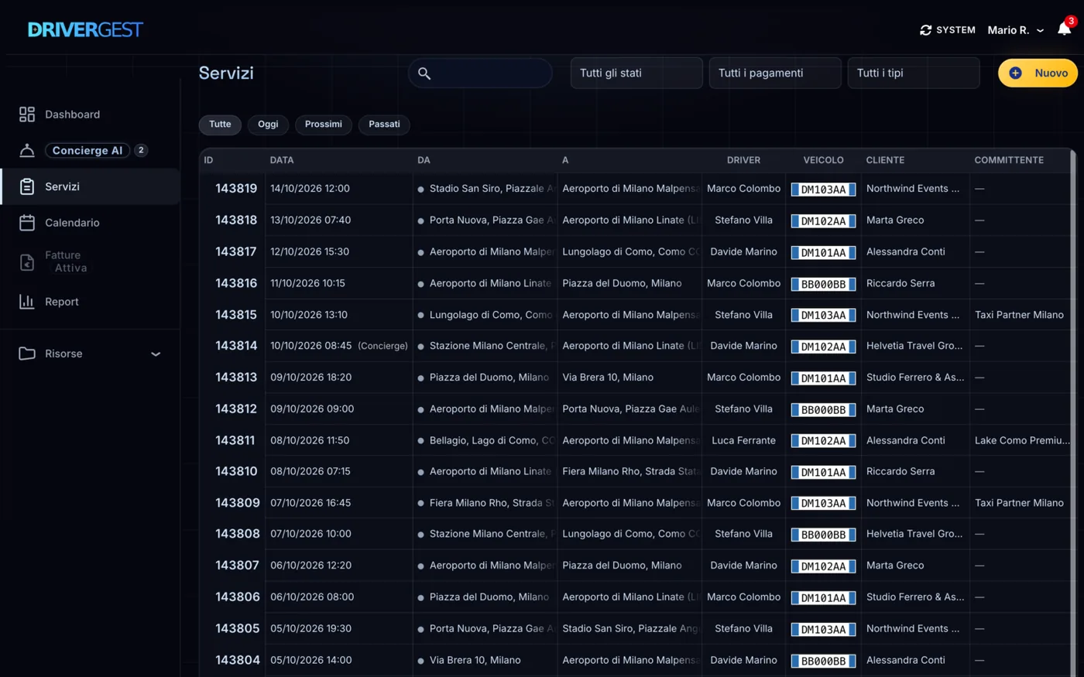Click status dot of service 143818
Viewport: 1084px width, 677px height.
coord(420,221)
